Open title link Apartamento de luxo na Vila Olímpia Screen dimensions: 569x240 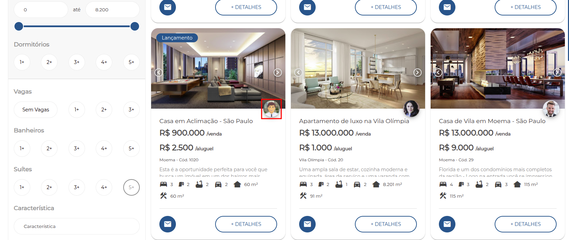coord(354,121)
